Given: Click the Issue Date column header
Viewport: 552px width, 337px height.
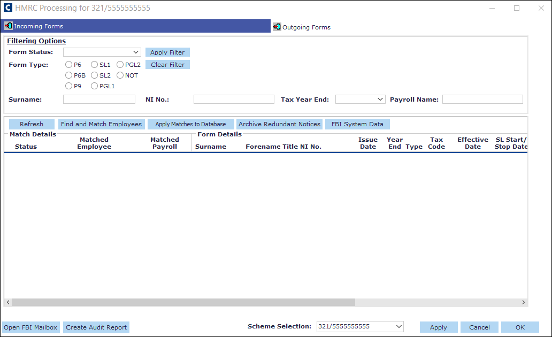Looking at the screenshot, I should click(x=368, y=143).
